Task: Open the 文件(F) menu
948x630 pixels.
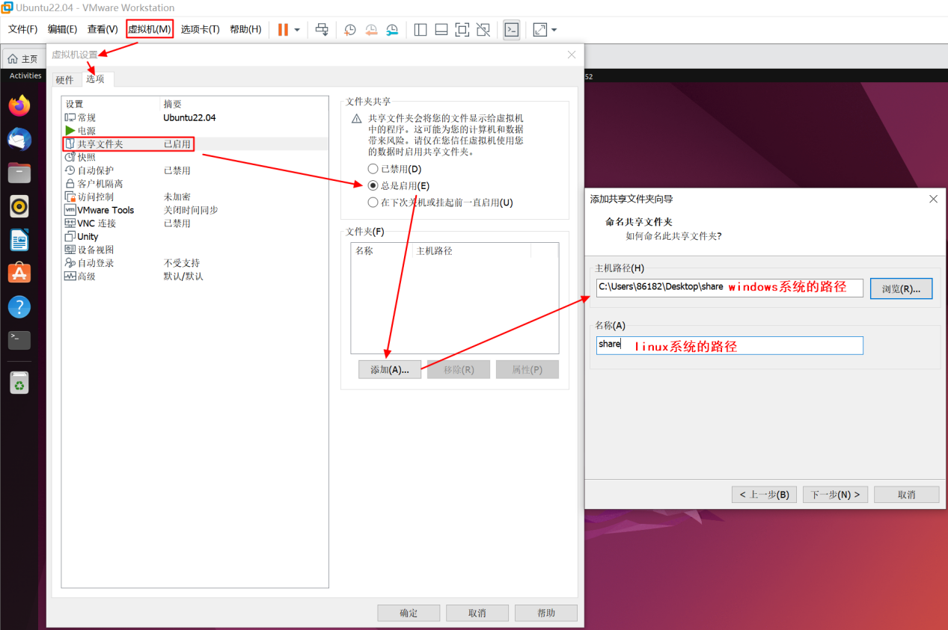Action: (x=23, y=29)
